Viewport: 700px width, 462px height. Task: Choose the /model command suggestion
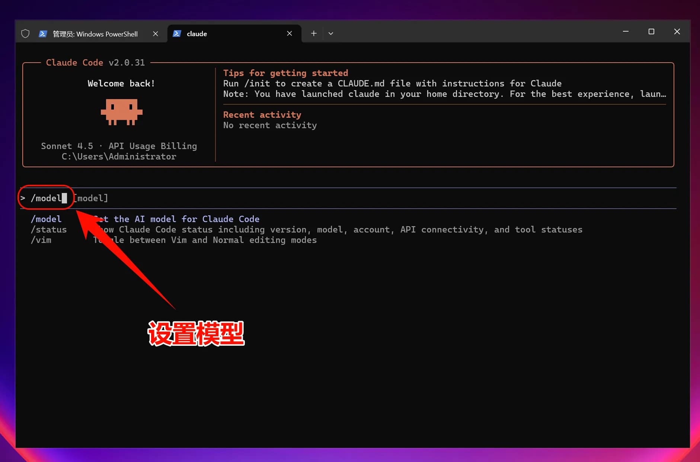click(x=46, y=219)
